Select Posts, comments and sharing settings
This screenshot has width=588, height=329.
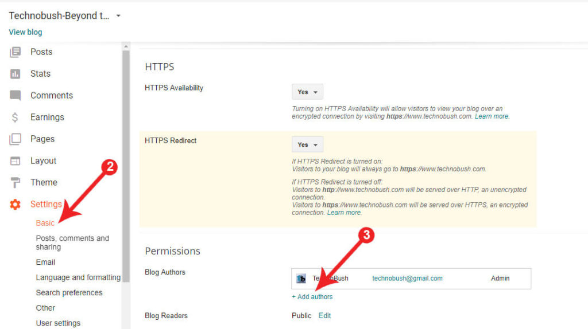72,242
